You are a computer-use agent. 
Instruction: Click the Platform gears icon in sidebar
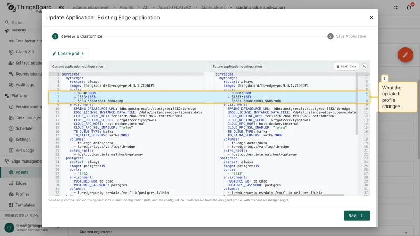[x=7, y=96]
